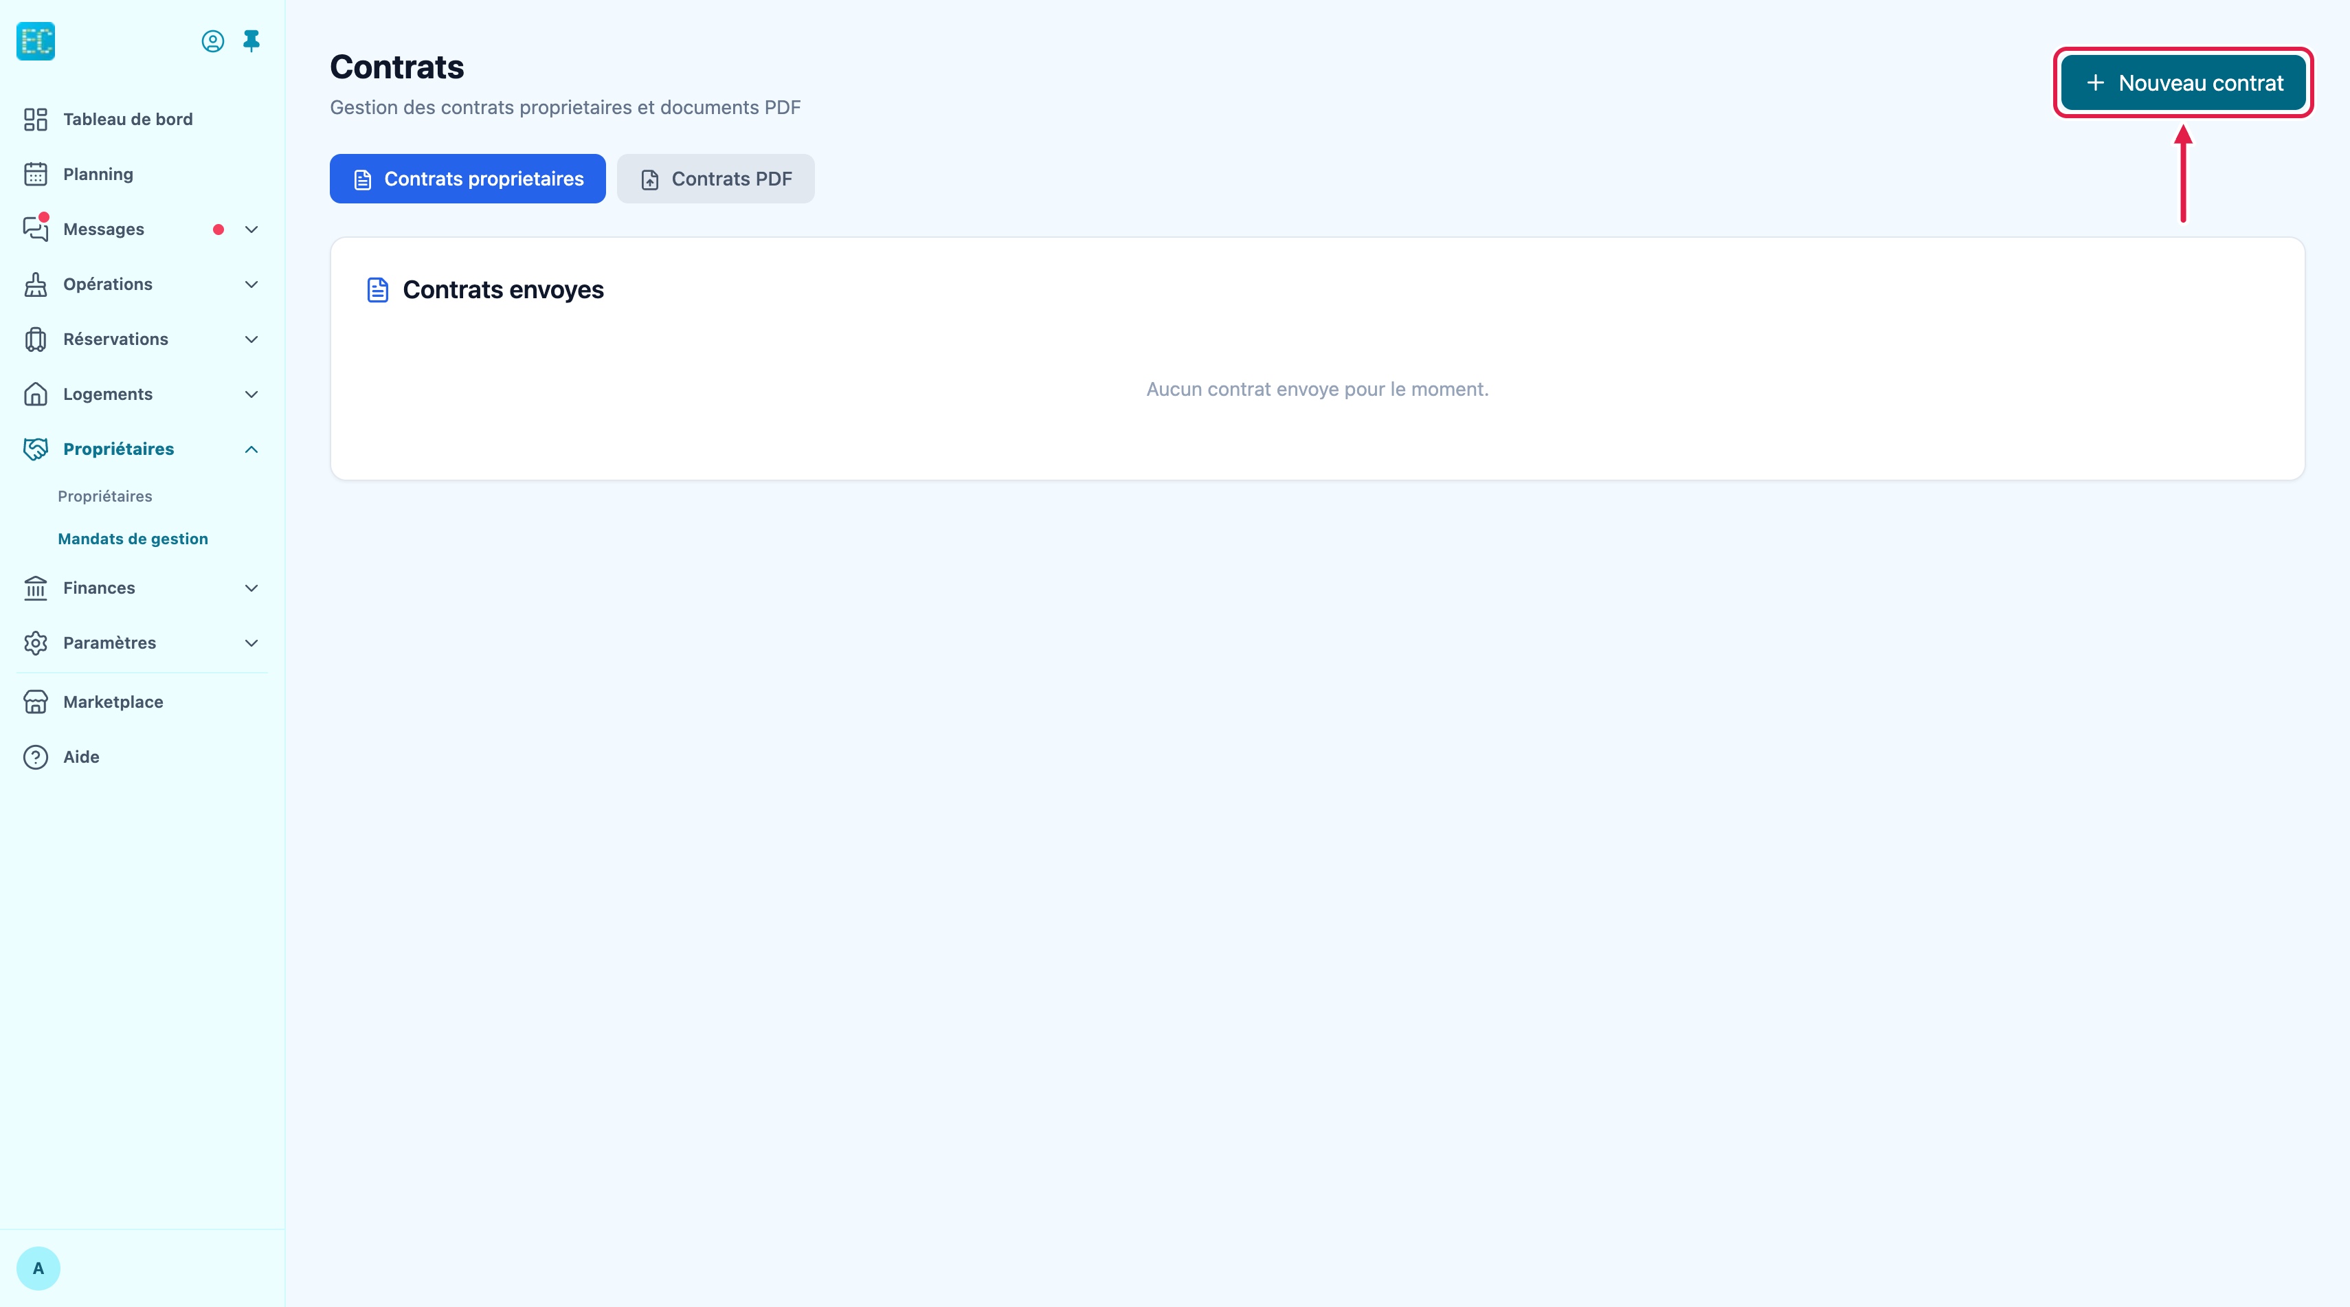2350x1307 pixels.
Task: Expand the Paramètres submenu chevron
Action: (x=251, y=643)
